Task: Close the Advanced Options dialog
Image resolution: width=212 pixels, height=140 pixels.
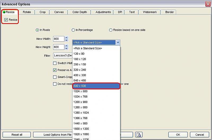Action: pyautogui.click(x=208, y=4)
